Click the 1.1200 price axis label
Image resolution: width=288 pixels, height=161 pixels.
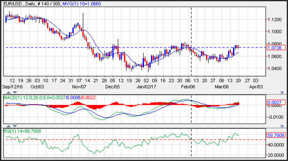point(275,20)
